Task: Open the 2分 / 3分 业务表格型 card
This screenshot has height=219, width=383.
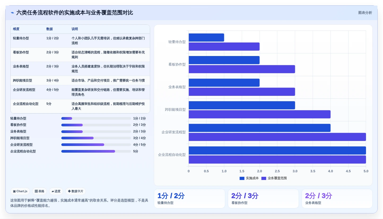Action: tap(337, 199)
